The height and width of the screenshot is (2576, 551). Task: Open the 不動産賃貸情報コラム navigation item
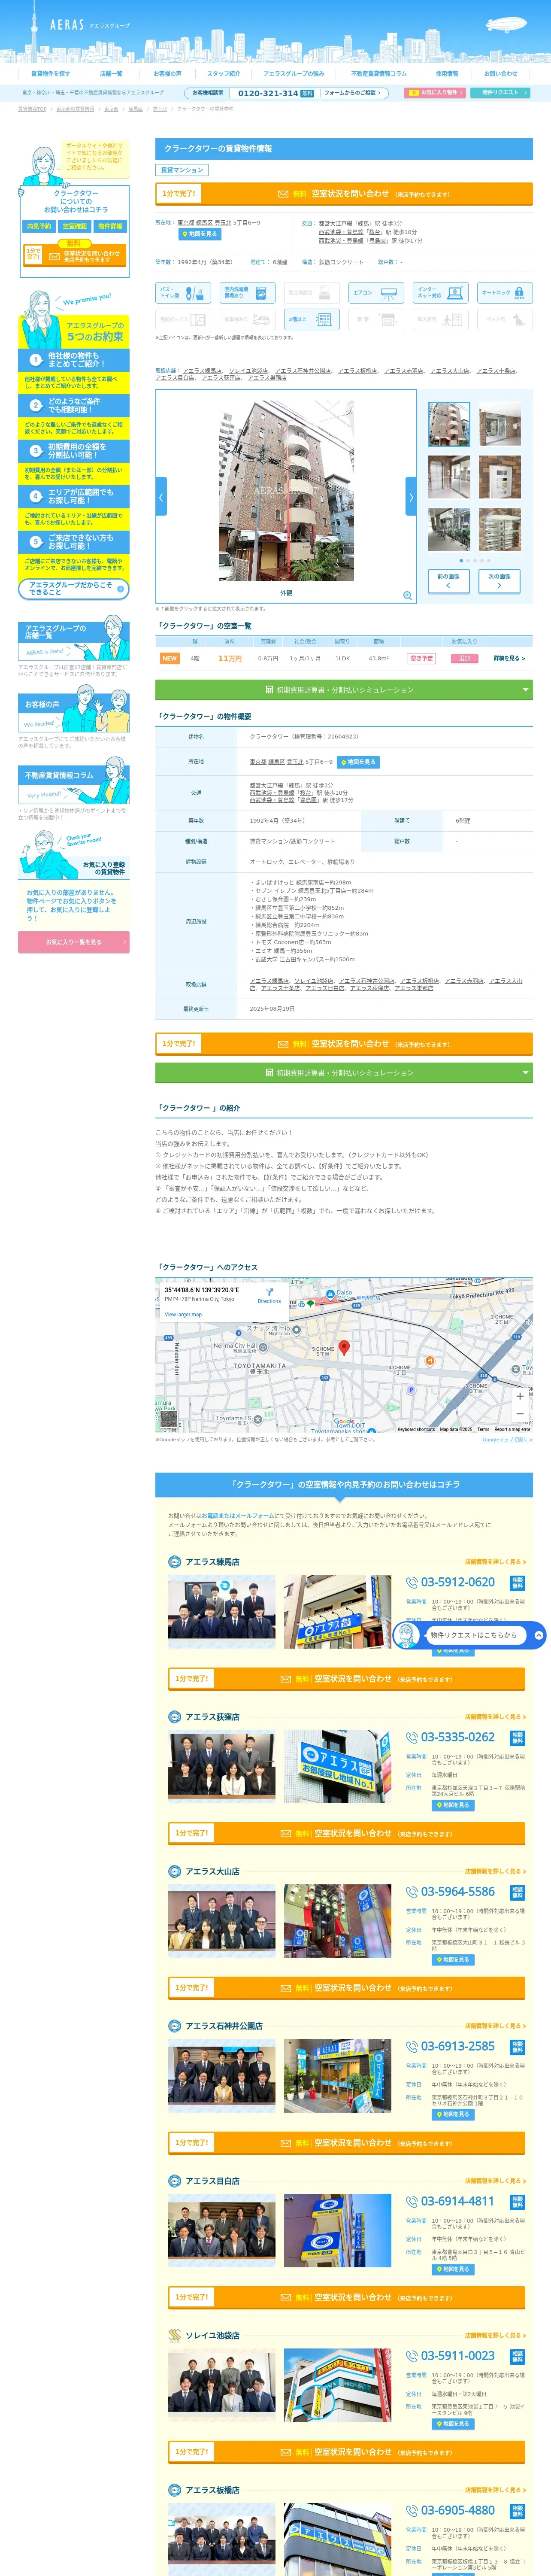pos(379,74)
